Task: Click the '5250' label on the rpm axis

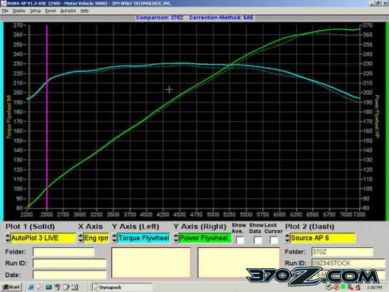Action: pyautogui.click(x=230, y=214)
